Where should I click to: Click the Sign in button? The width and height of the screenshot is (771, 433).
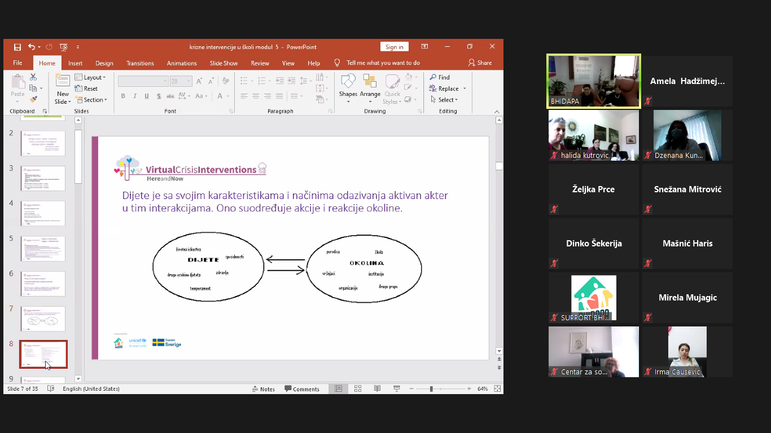click(x=394, y=47)
